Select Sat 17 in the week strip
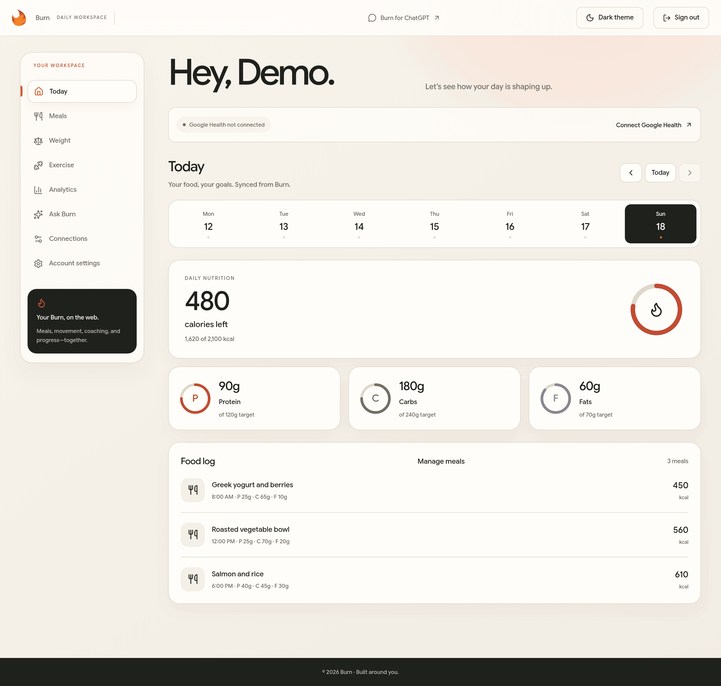Screen dimensions: 721x686 [585, 224]
